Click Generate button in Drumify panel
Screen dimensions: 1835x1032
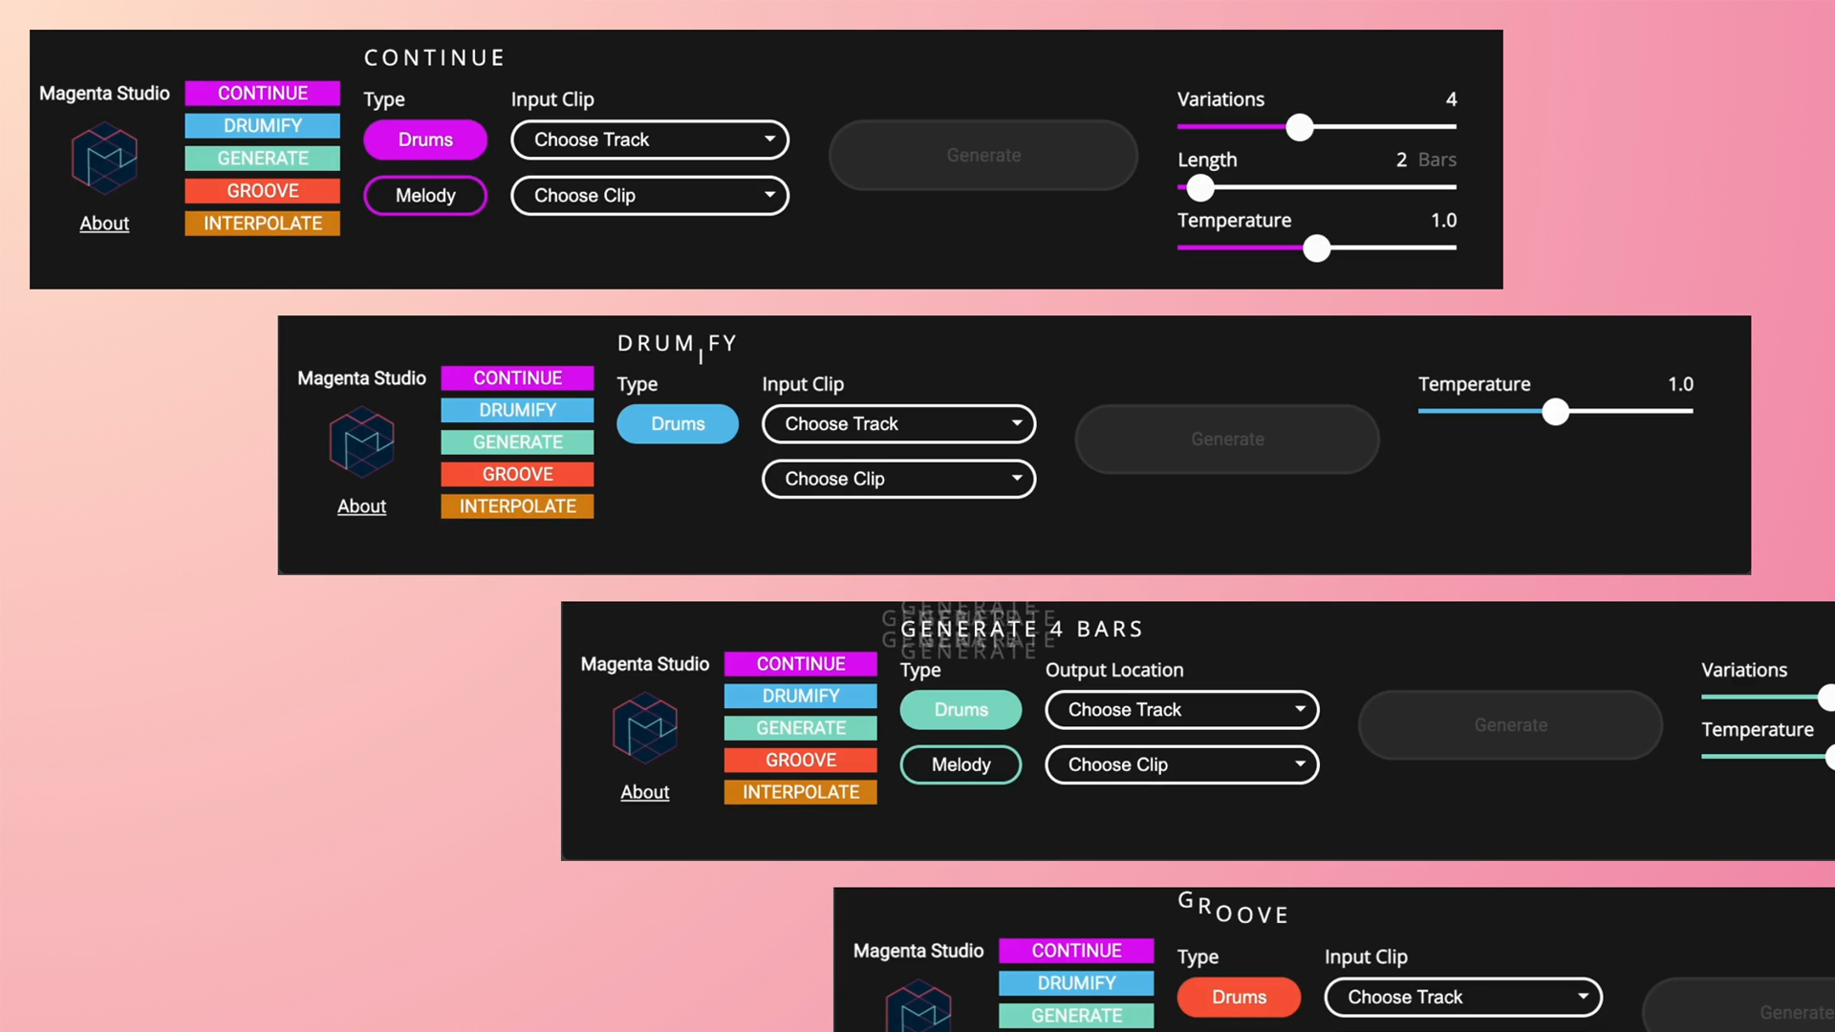(1227, 439)
